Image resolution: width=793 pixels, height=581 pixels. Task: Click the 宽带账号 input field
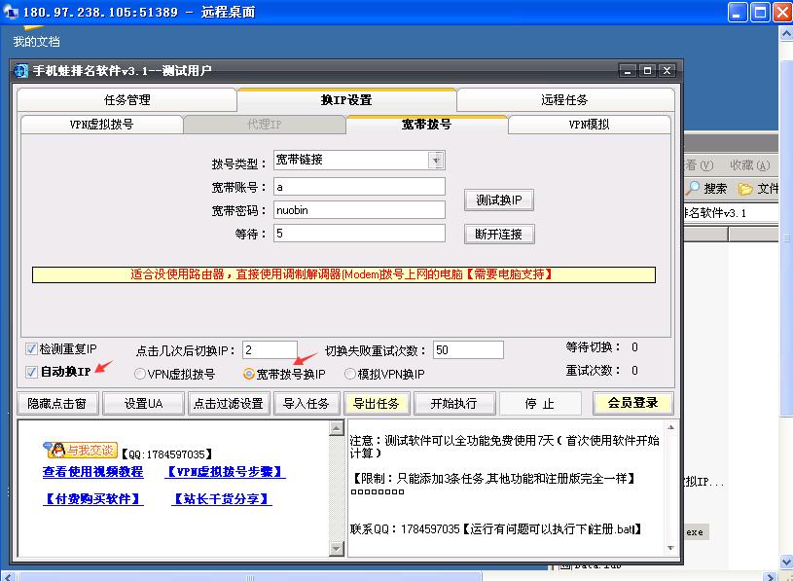point(358,186)
